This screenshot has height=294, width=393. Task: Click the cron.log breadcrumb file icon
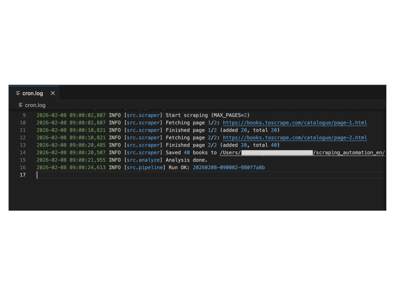pos(20,105)
